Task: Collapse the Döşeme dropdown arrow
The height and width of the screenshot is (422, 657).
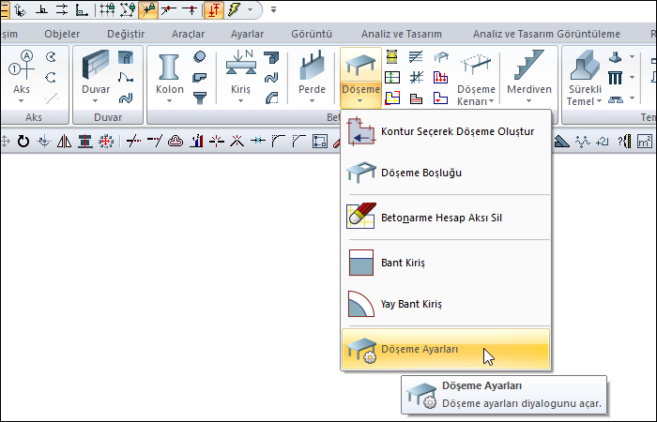Action: 359,101
